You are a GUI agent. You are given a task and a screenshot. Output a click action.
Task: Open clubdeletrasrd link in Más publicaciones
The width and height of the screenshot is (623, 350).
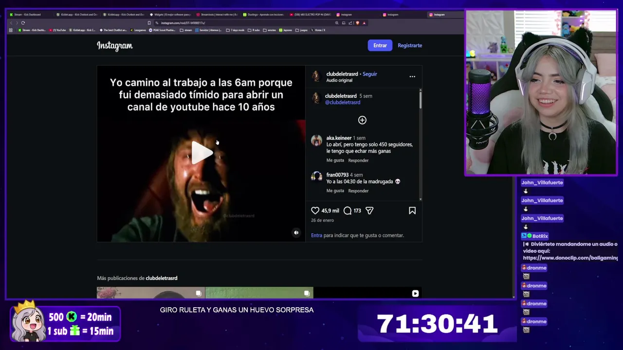[162, 278]
